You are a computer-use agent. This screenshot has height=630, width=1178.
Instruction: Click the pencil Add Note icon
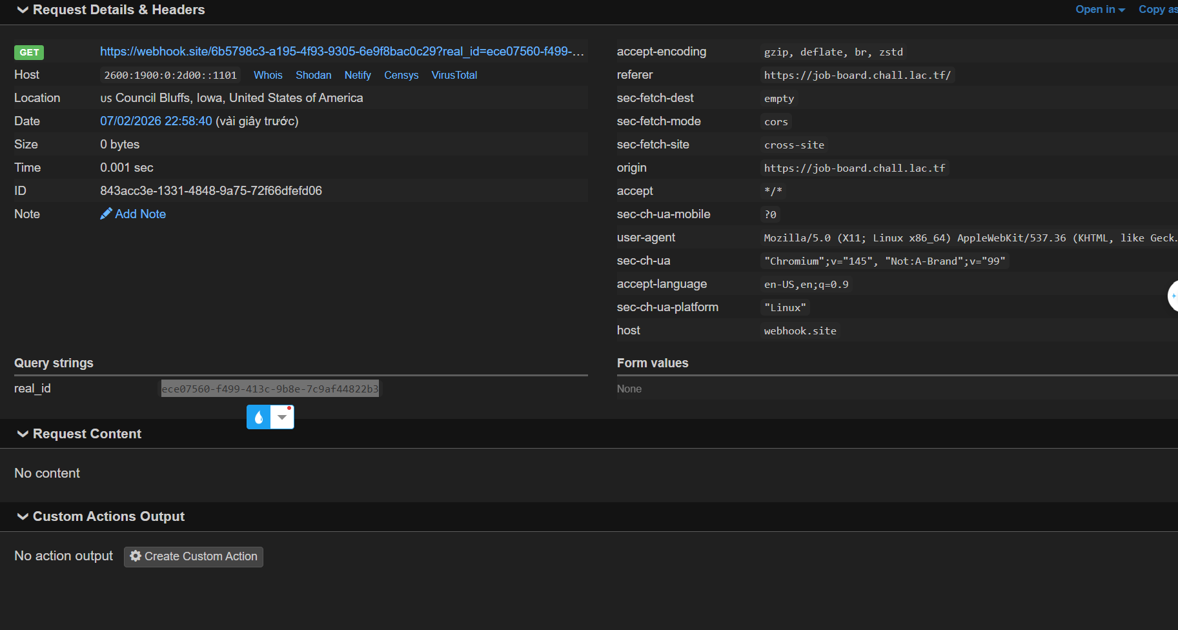[106, 214]
